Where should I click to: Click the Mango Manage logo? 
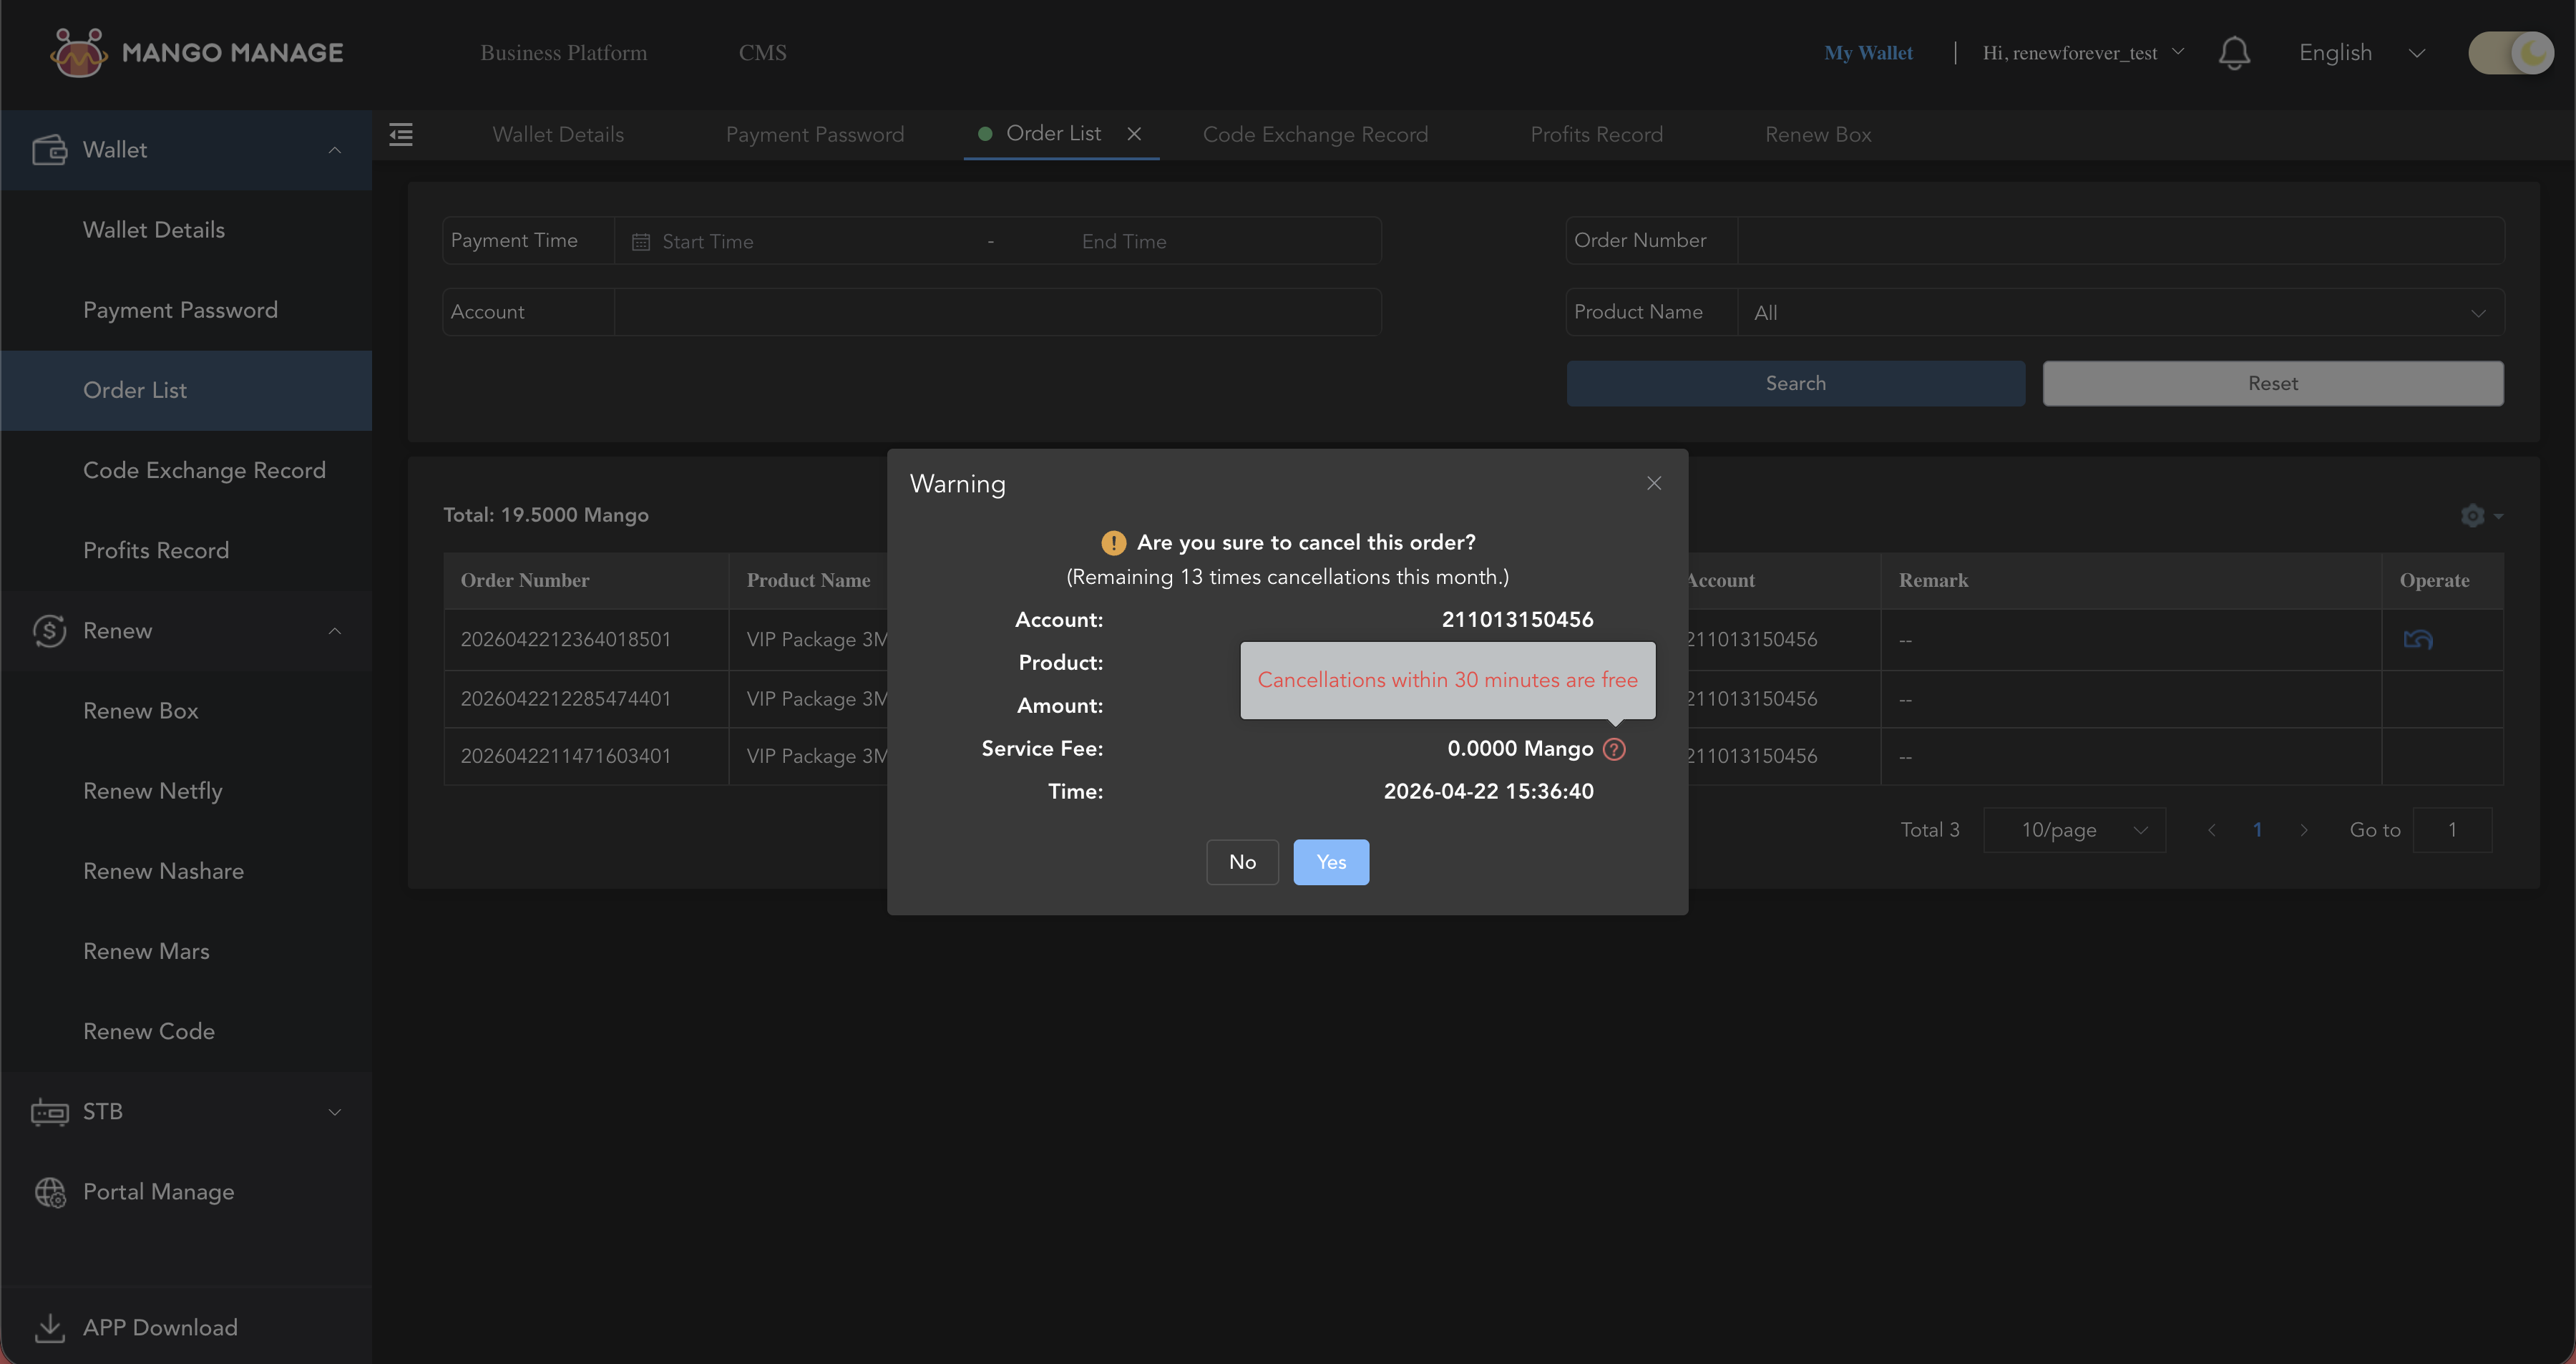[x=195, y=52]
